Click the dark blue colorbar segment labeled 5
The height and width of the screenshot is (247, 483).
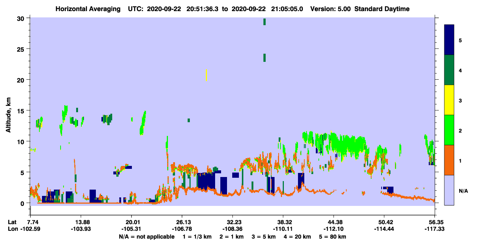tap(449, 40)
